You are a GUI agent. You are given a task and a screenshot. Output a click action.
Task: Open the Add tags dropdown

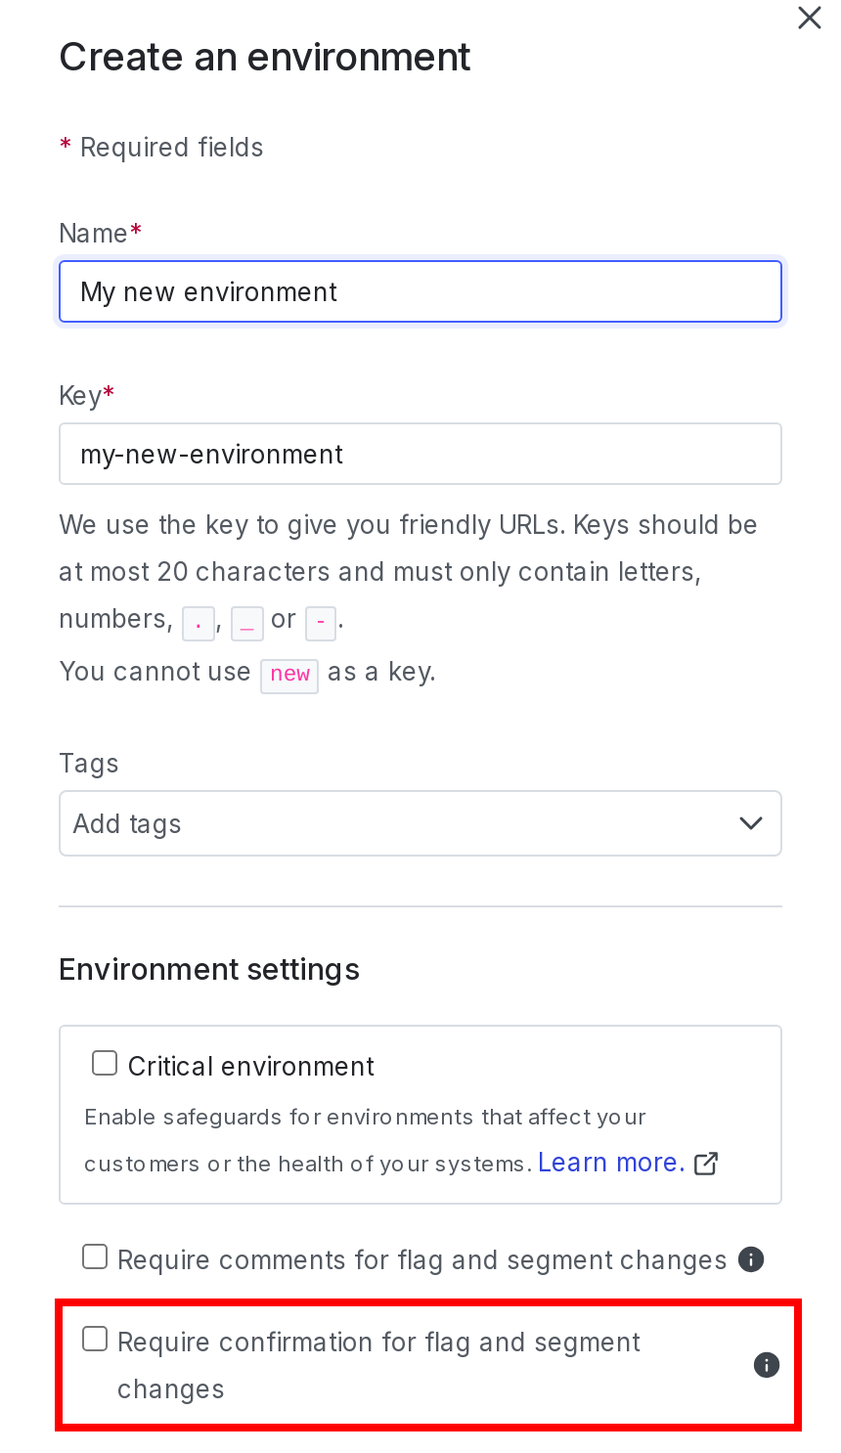[420, 823]
